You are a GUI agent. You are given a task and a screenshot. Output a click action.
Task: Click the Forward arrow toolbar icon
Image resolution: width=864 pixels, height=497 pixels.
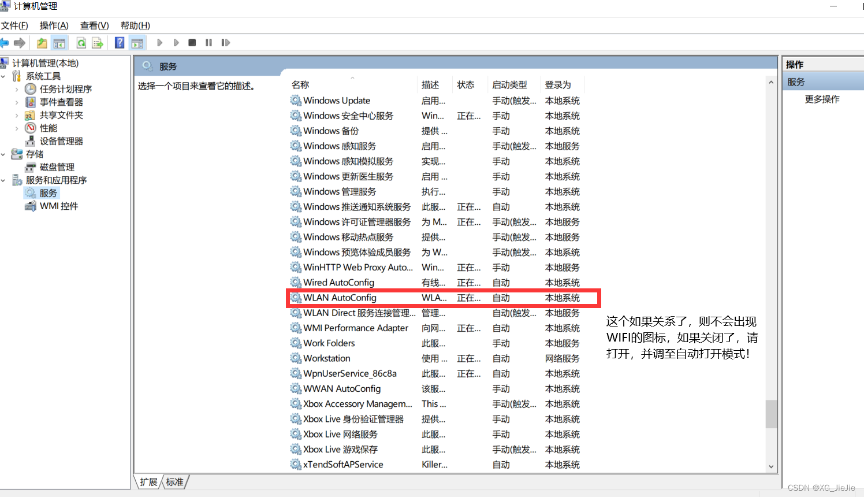pos(20,43)
